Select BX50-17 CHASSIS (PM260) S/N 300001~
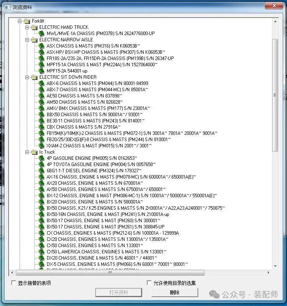 [103, 221]
